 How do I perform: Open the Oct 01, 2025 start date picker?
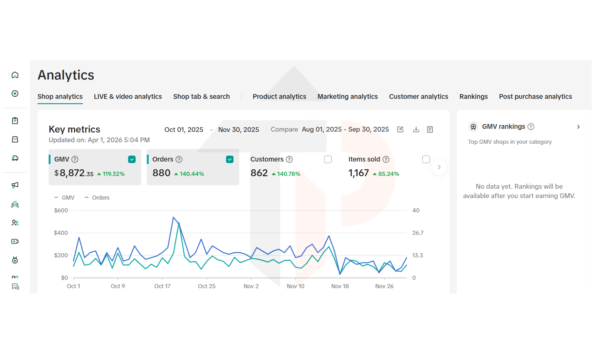point(184,130)
